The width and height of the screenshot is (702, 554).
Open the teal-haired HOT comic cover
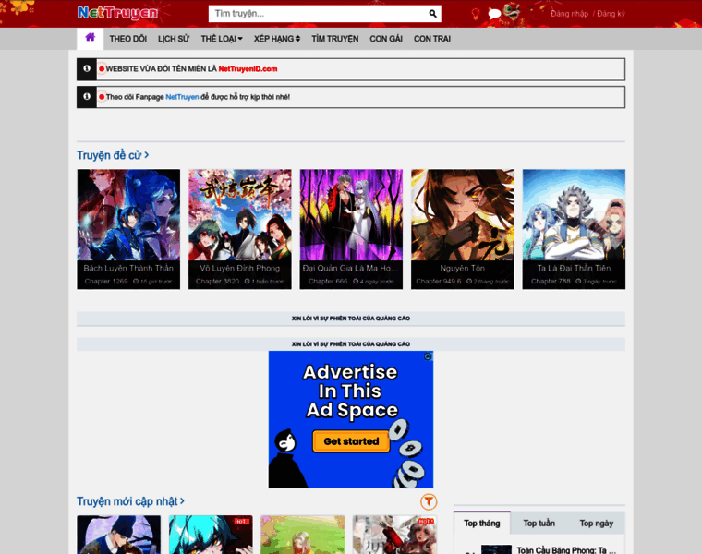(211, 535)
